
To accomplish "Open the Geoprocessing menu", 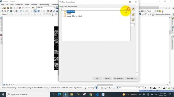I will pyautogui.click(x=44, y=5).
